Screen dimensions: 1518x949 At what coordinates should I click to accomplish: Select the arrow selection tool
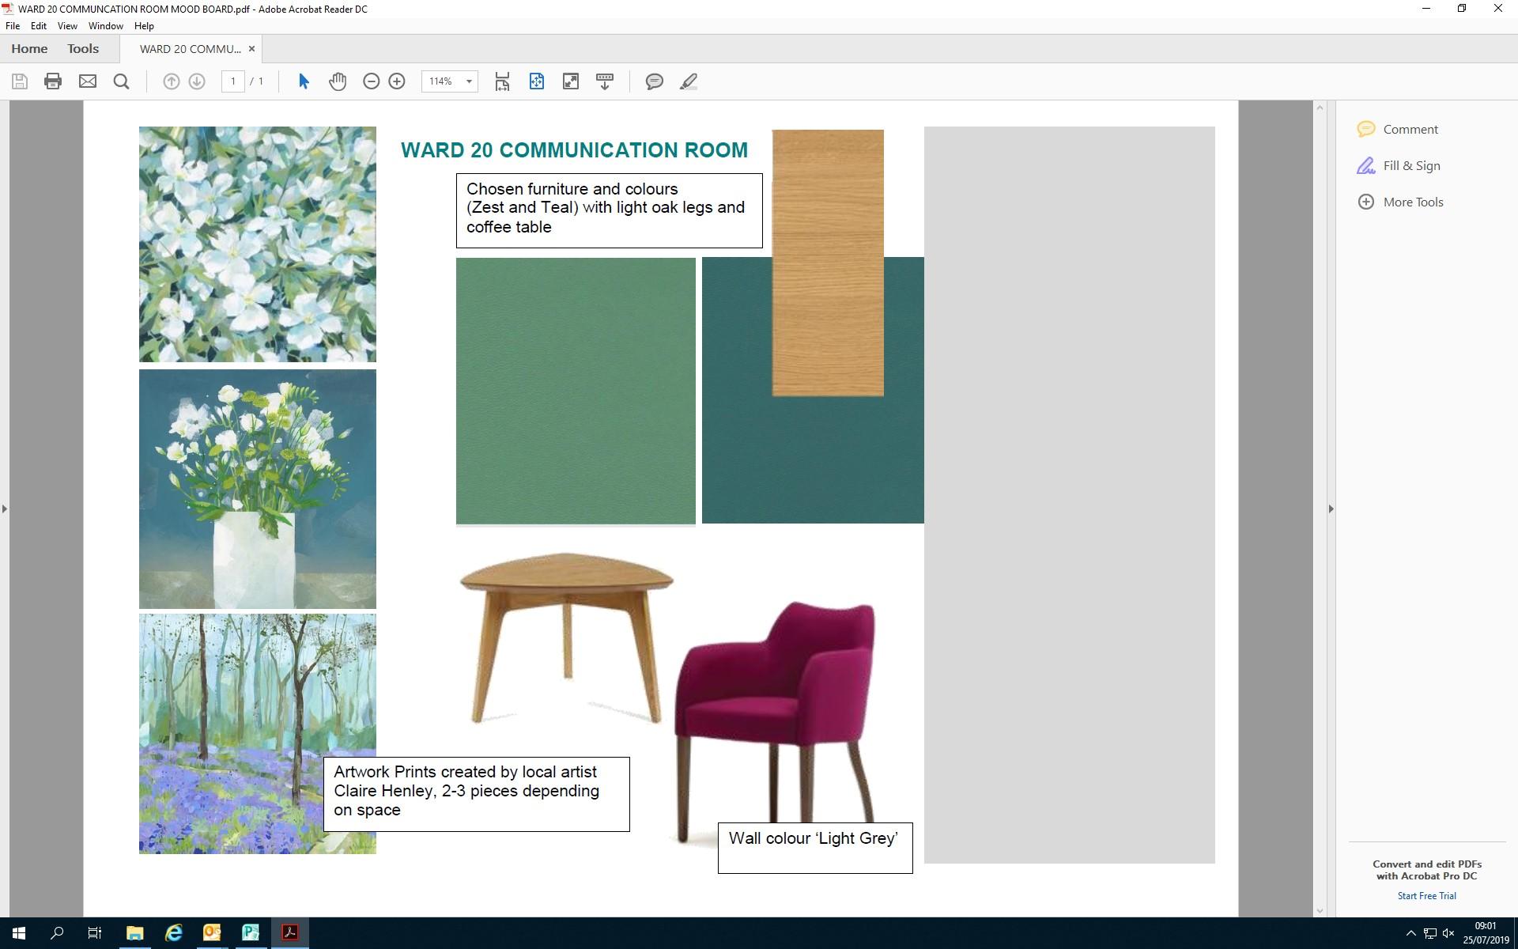[304, 81]
